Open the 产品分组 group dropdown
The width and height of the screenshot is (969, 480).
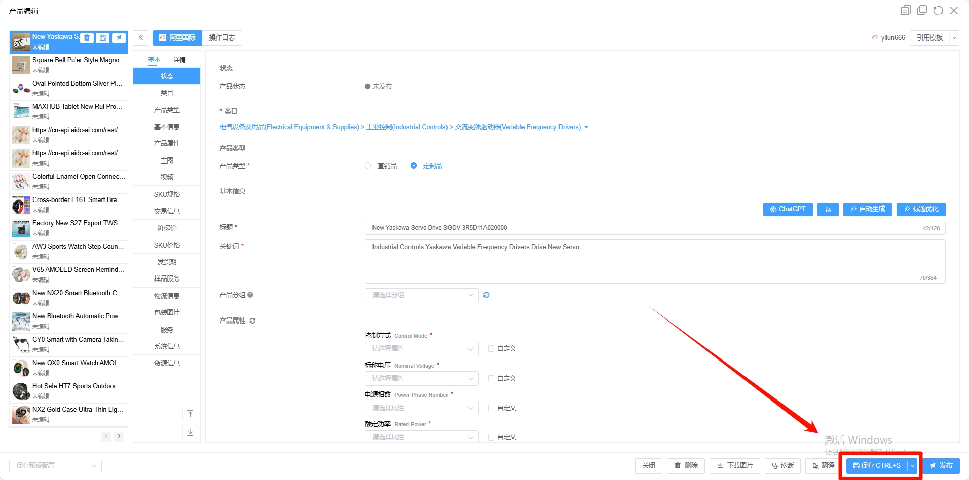coord(421,295)
